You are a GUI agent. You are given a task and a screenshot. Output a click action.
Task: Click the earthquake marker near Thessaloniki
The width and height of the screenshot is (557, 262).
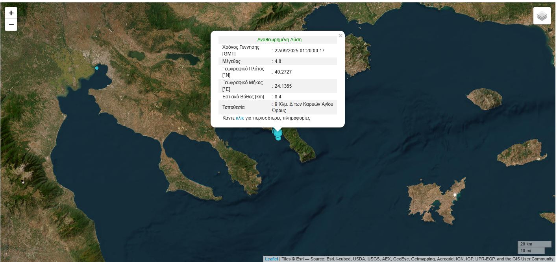point(97,68)
